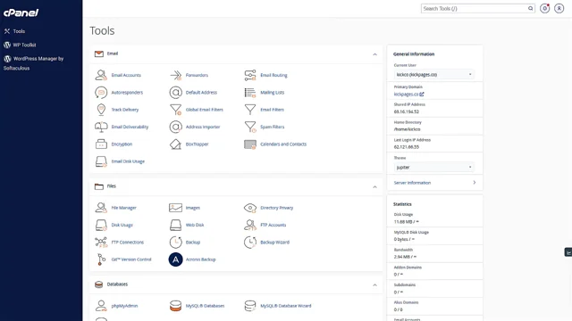Click the Forwarders link text
This screenshot has height=321, width=572.
point(197,75)
